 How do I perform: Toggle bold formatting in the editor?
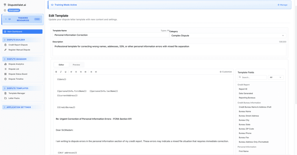[x=56, y=72]
